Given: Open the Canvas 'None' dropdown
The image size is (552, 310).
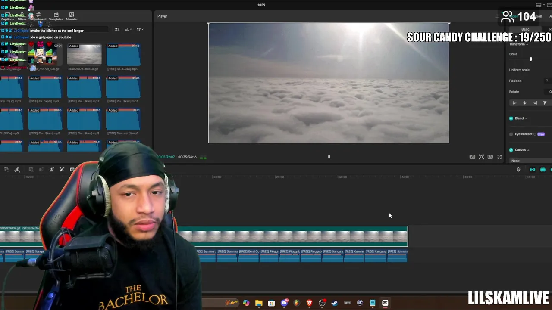Looking at the screenshot, I should (530, 161).
